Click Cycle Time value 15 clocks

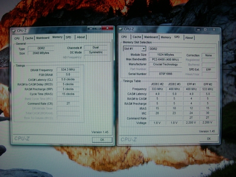click(68, 94)
